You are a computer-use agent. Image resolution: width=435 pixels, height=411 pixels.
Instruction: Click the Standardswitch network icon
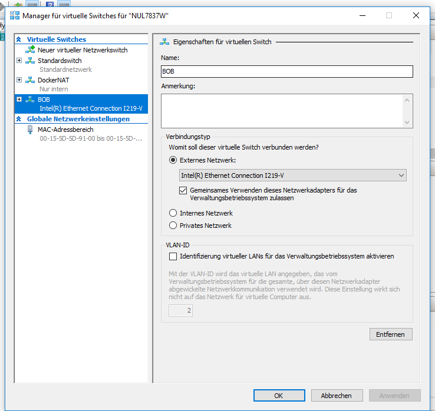pyautogui.click(x=30, y=61)
